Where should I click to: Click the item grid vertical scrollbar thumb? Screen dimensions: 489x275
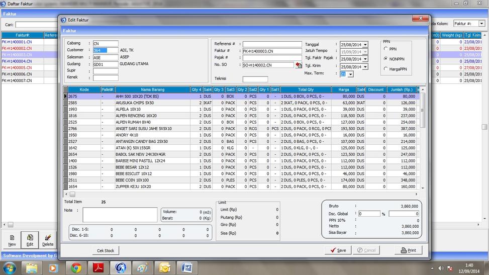(x=423, y=110)
